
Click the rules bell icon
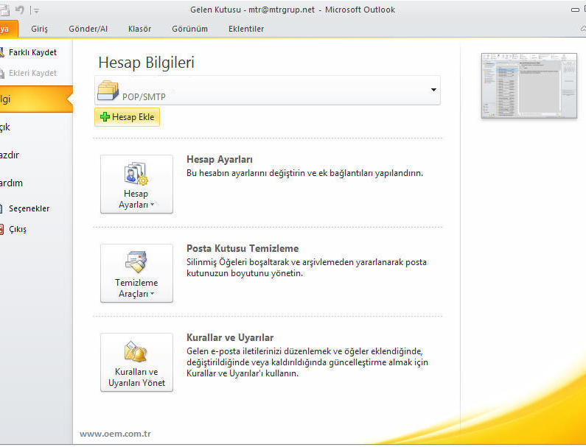tap(136, 351)
